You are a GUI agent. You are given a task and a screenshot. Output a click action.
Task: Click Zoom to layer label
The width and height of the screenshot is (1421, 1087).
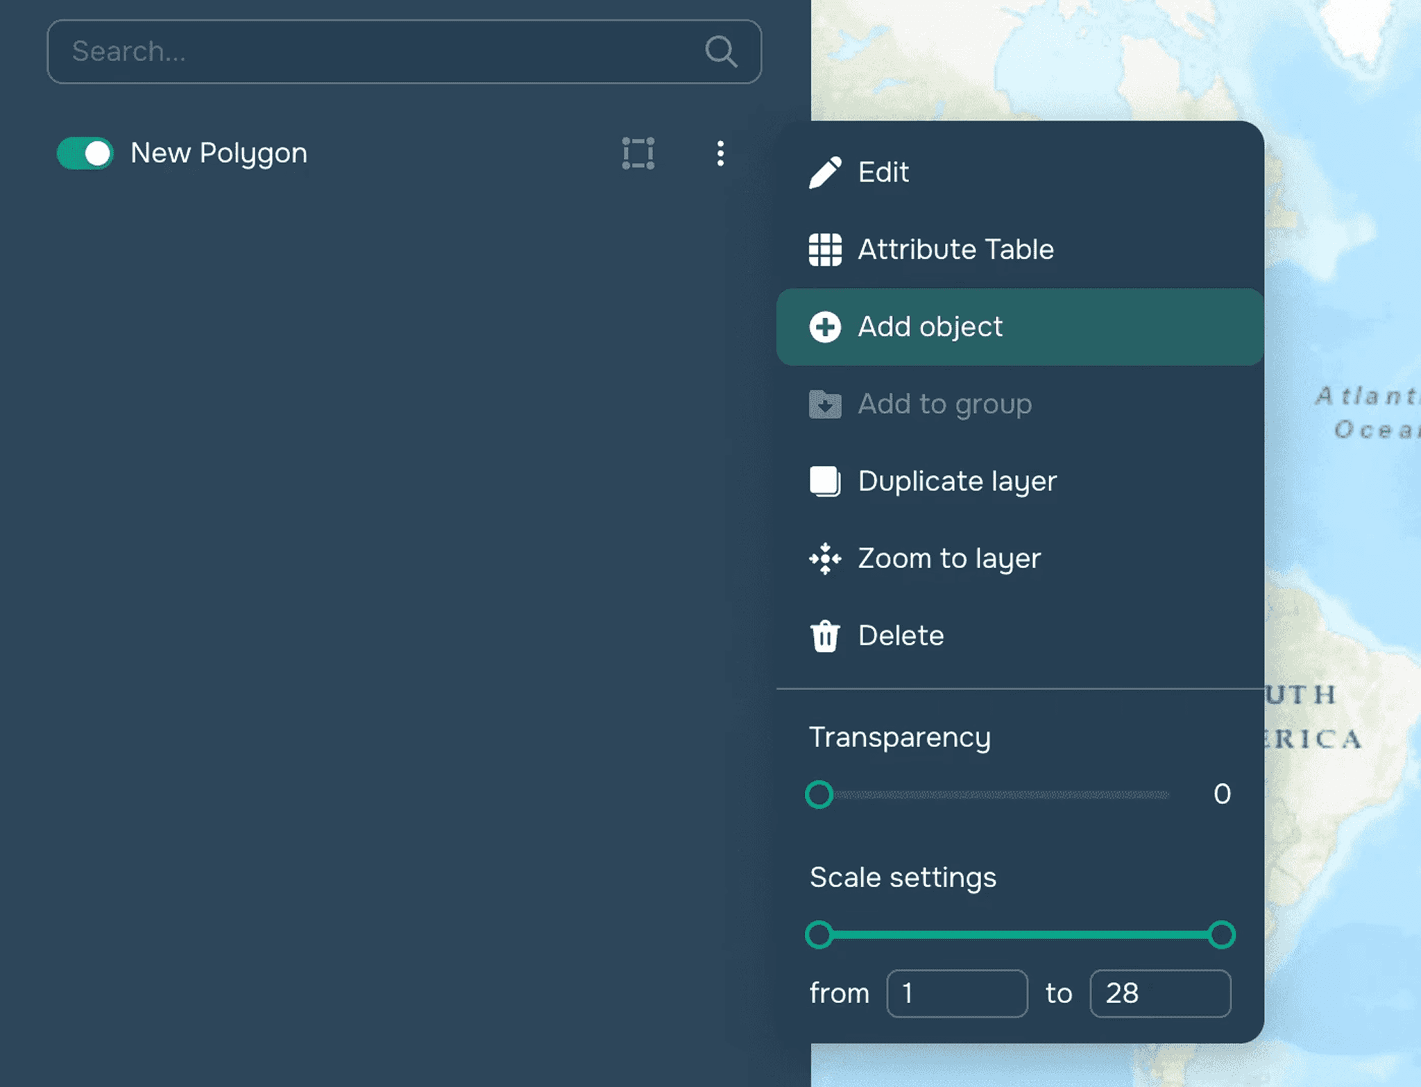(949, 558)
